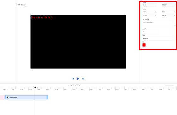Click the play button under the preview

click(78, 79)
